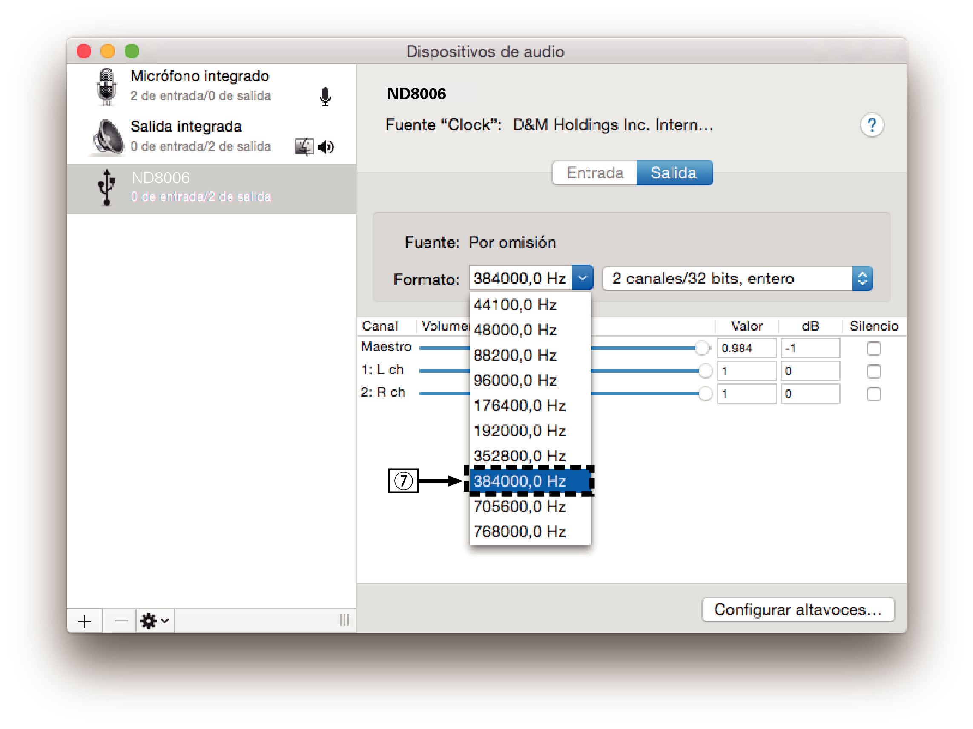973x729 pixels.
Task: Open the gear actions menu
Action: coord(155,621)
